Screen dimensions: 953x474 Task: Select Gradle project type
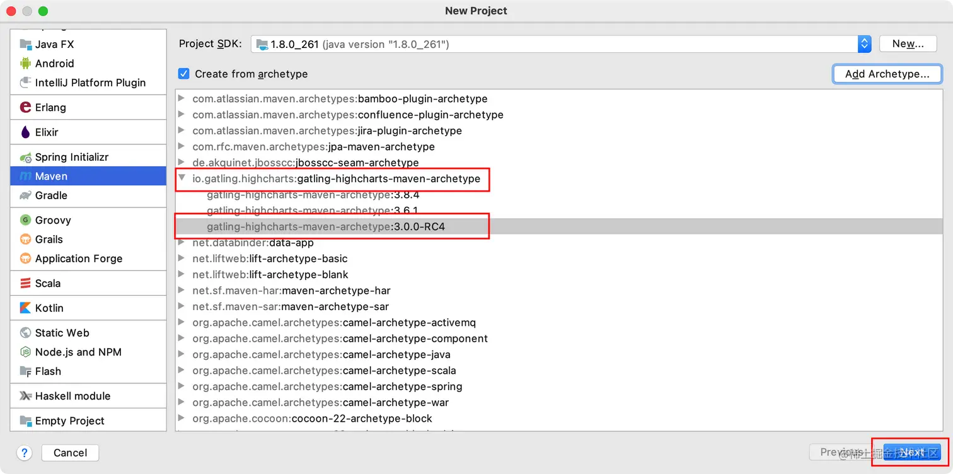(88, 195)
